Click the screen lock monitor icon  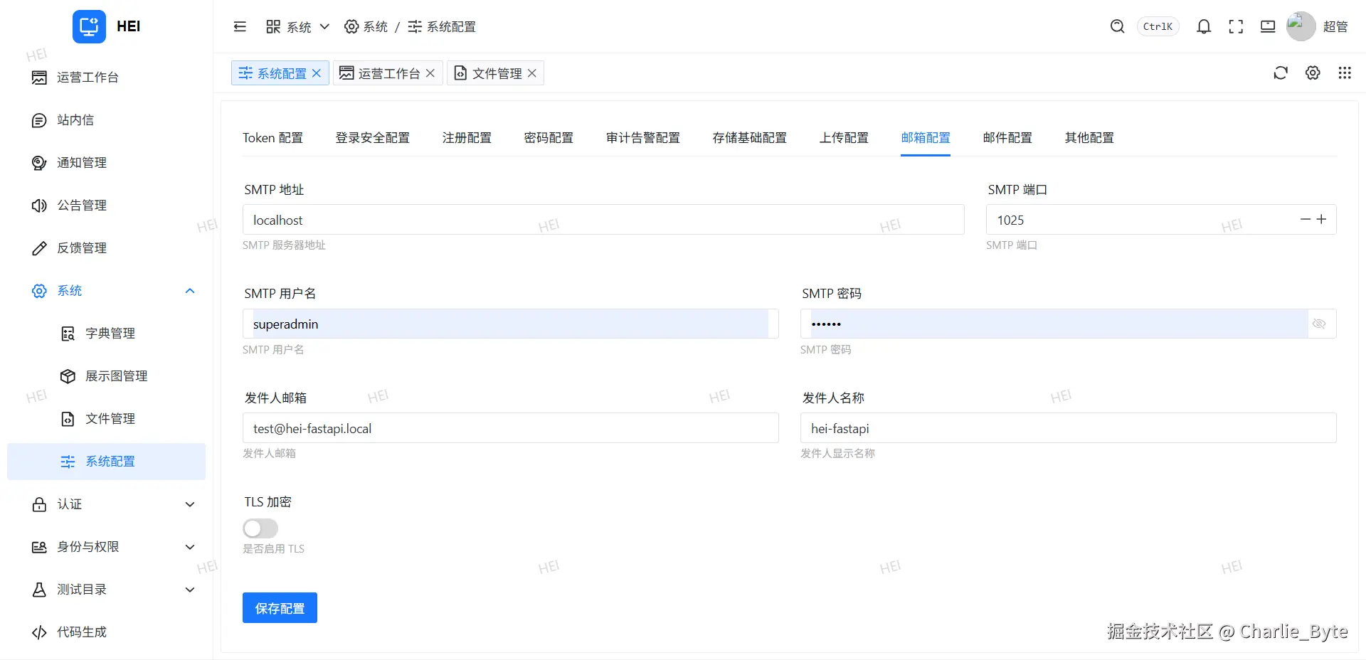(x=1268, y=27)
